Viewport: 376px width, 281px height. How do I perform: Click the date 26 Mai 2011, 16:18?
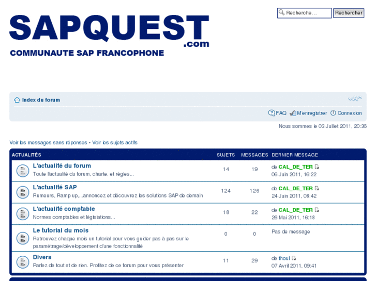(293, 218)
